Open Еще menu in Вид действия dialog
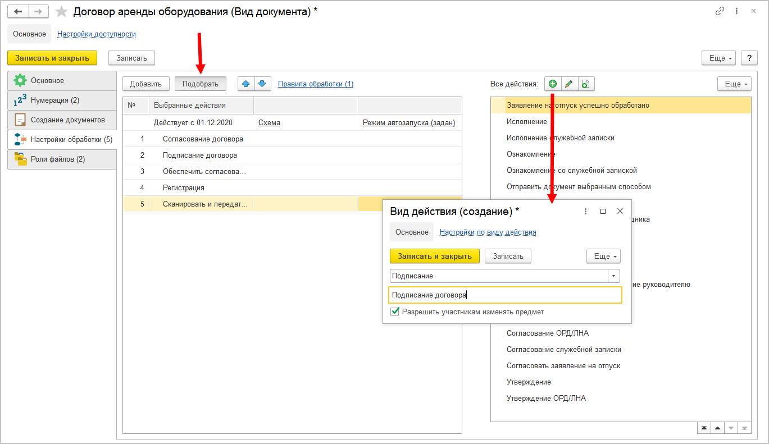 click(x=603, y=256)
